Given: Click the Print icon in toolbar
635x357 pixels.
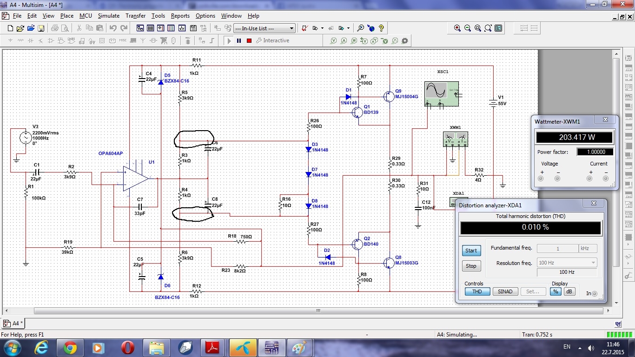Looking at the screenshot, I should click(55, 28).
